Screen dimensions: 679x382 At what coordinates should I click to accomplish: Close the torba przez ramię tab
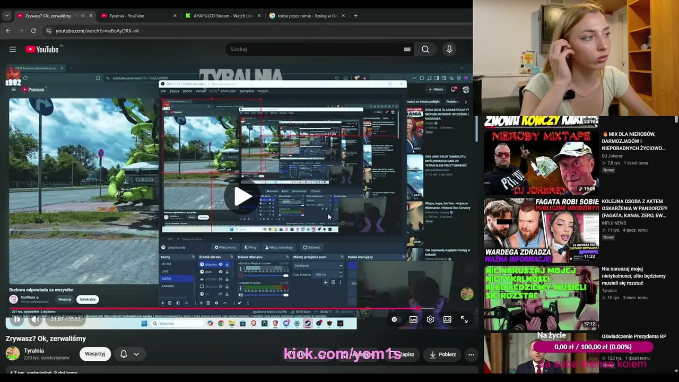(343, 15)
